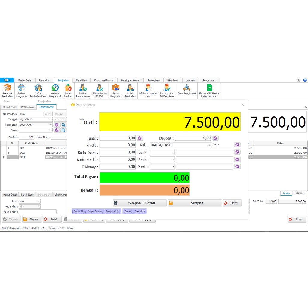The image size is (308, 308).
Task: Click search magnifier icon next to Pelanggan
Action: coord(63,125)
